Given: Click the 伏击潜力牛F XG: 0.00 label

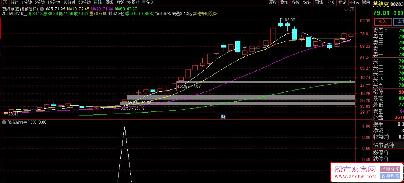Looking at the screenshot, I should (x=27, y=122).
